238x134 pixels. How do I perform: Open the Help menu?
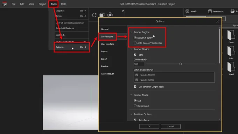64,4
